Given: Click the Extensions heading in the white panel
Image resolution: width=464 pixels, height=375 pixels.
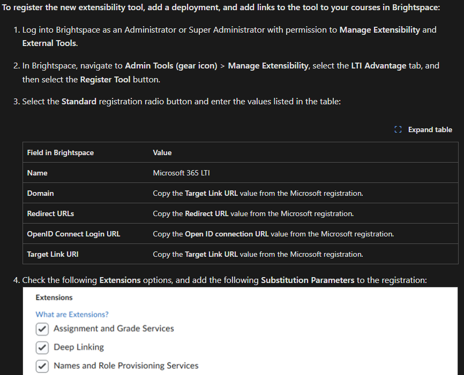Looking at the screenshot, I should point(54,297).
